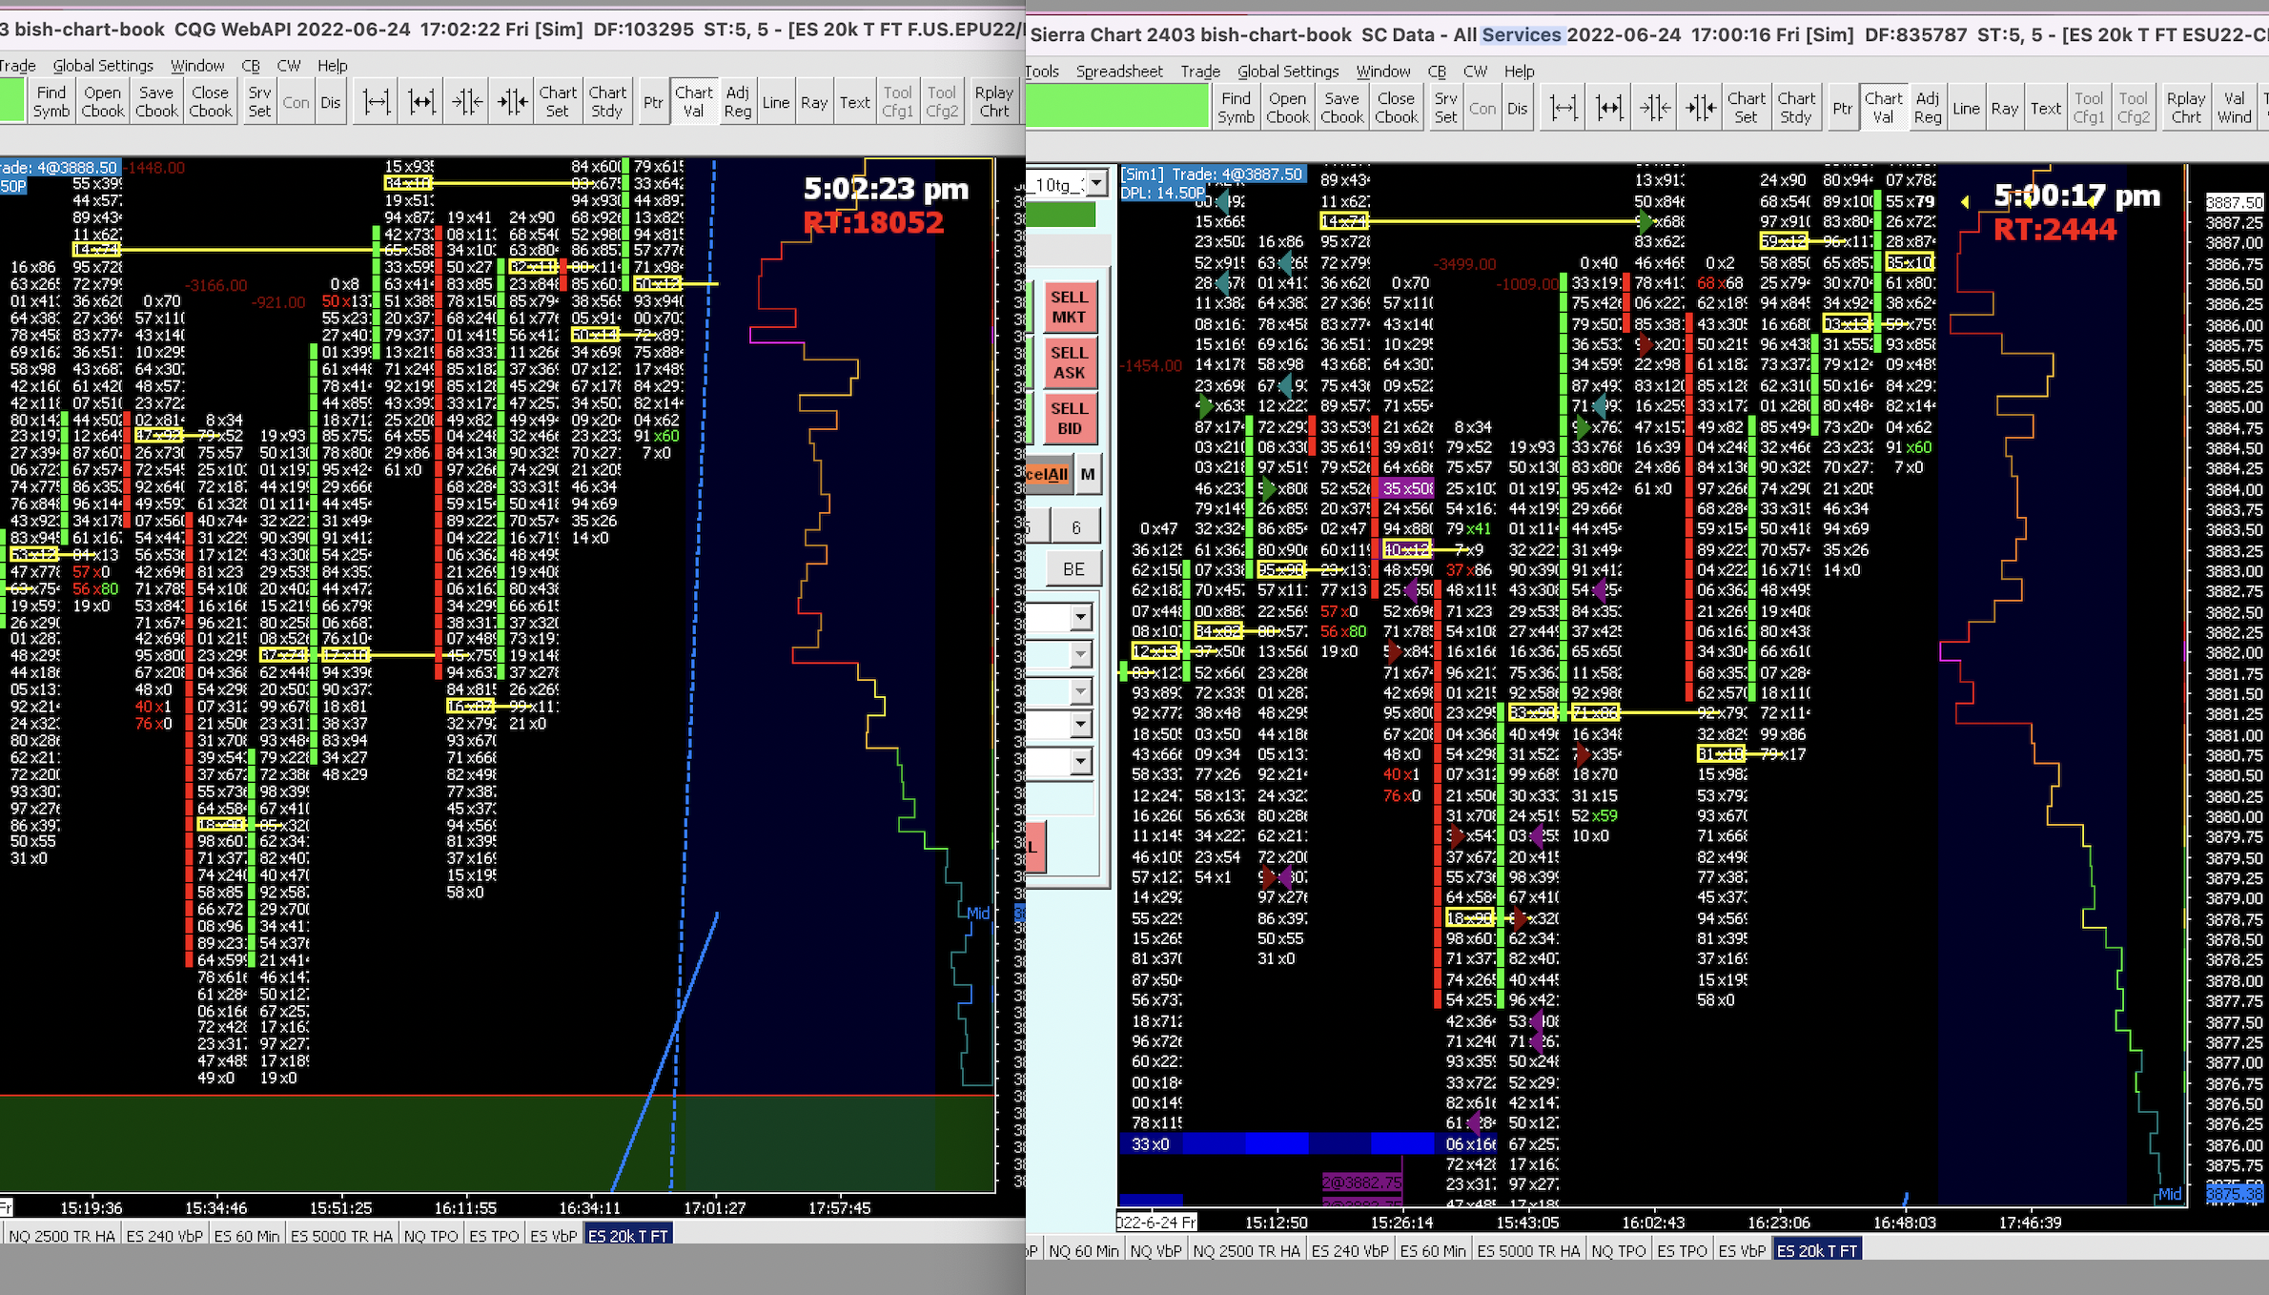Activate the Ray drawing tool in right window
The image size is (2269, 1295).
click(x=2004, y=108)
